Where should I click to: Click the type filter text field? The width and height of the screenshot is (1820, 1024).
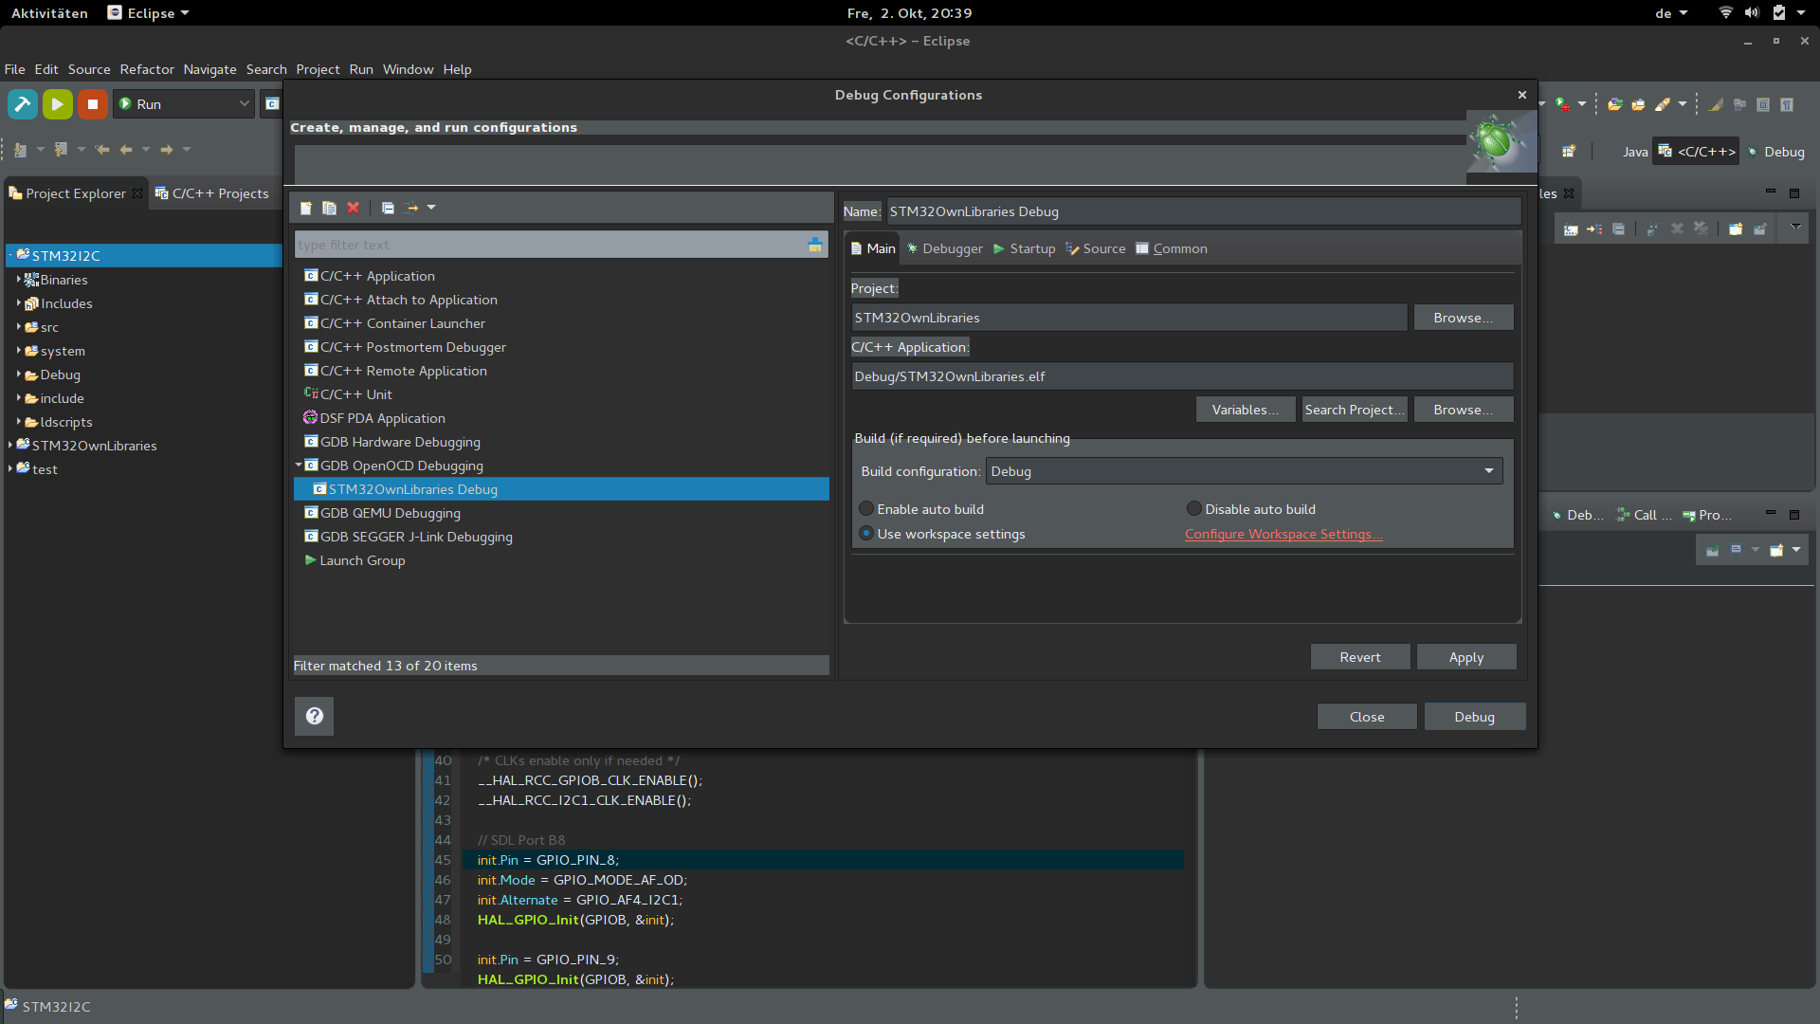click(x=550, y=245)
